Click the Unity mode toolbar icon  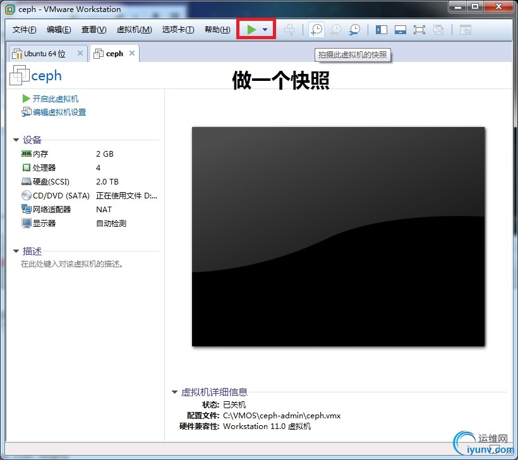438,30
